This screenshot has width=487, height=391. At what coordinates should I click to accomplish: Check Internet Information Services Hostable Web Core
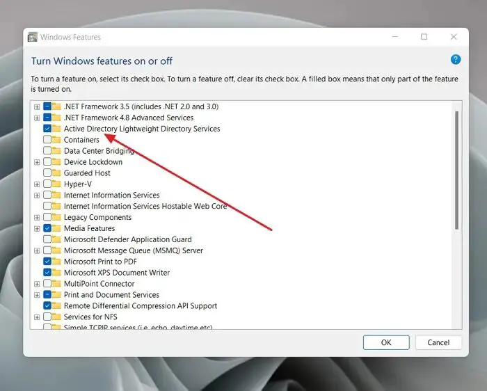coord(47,206)
